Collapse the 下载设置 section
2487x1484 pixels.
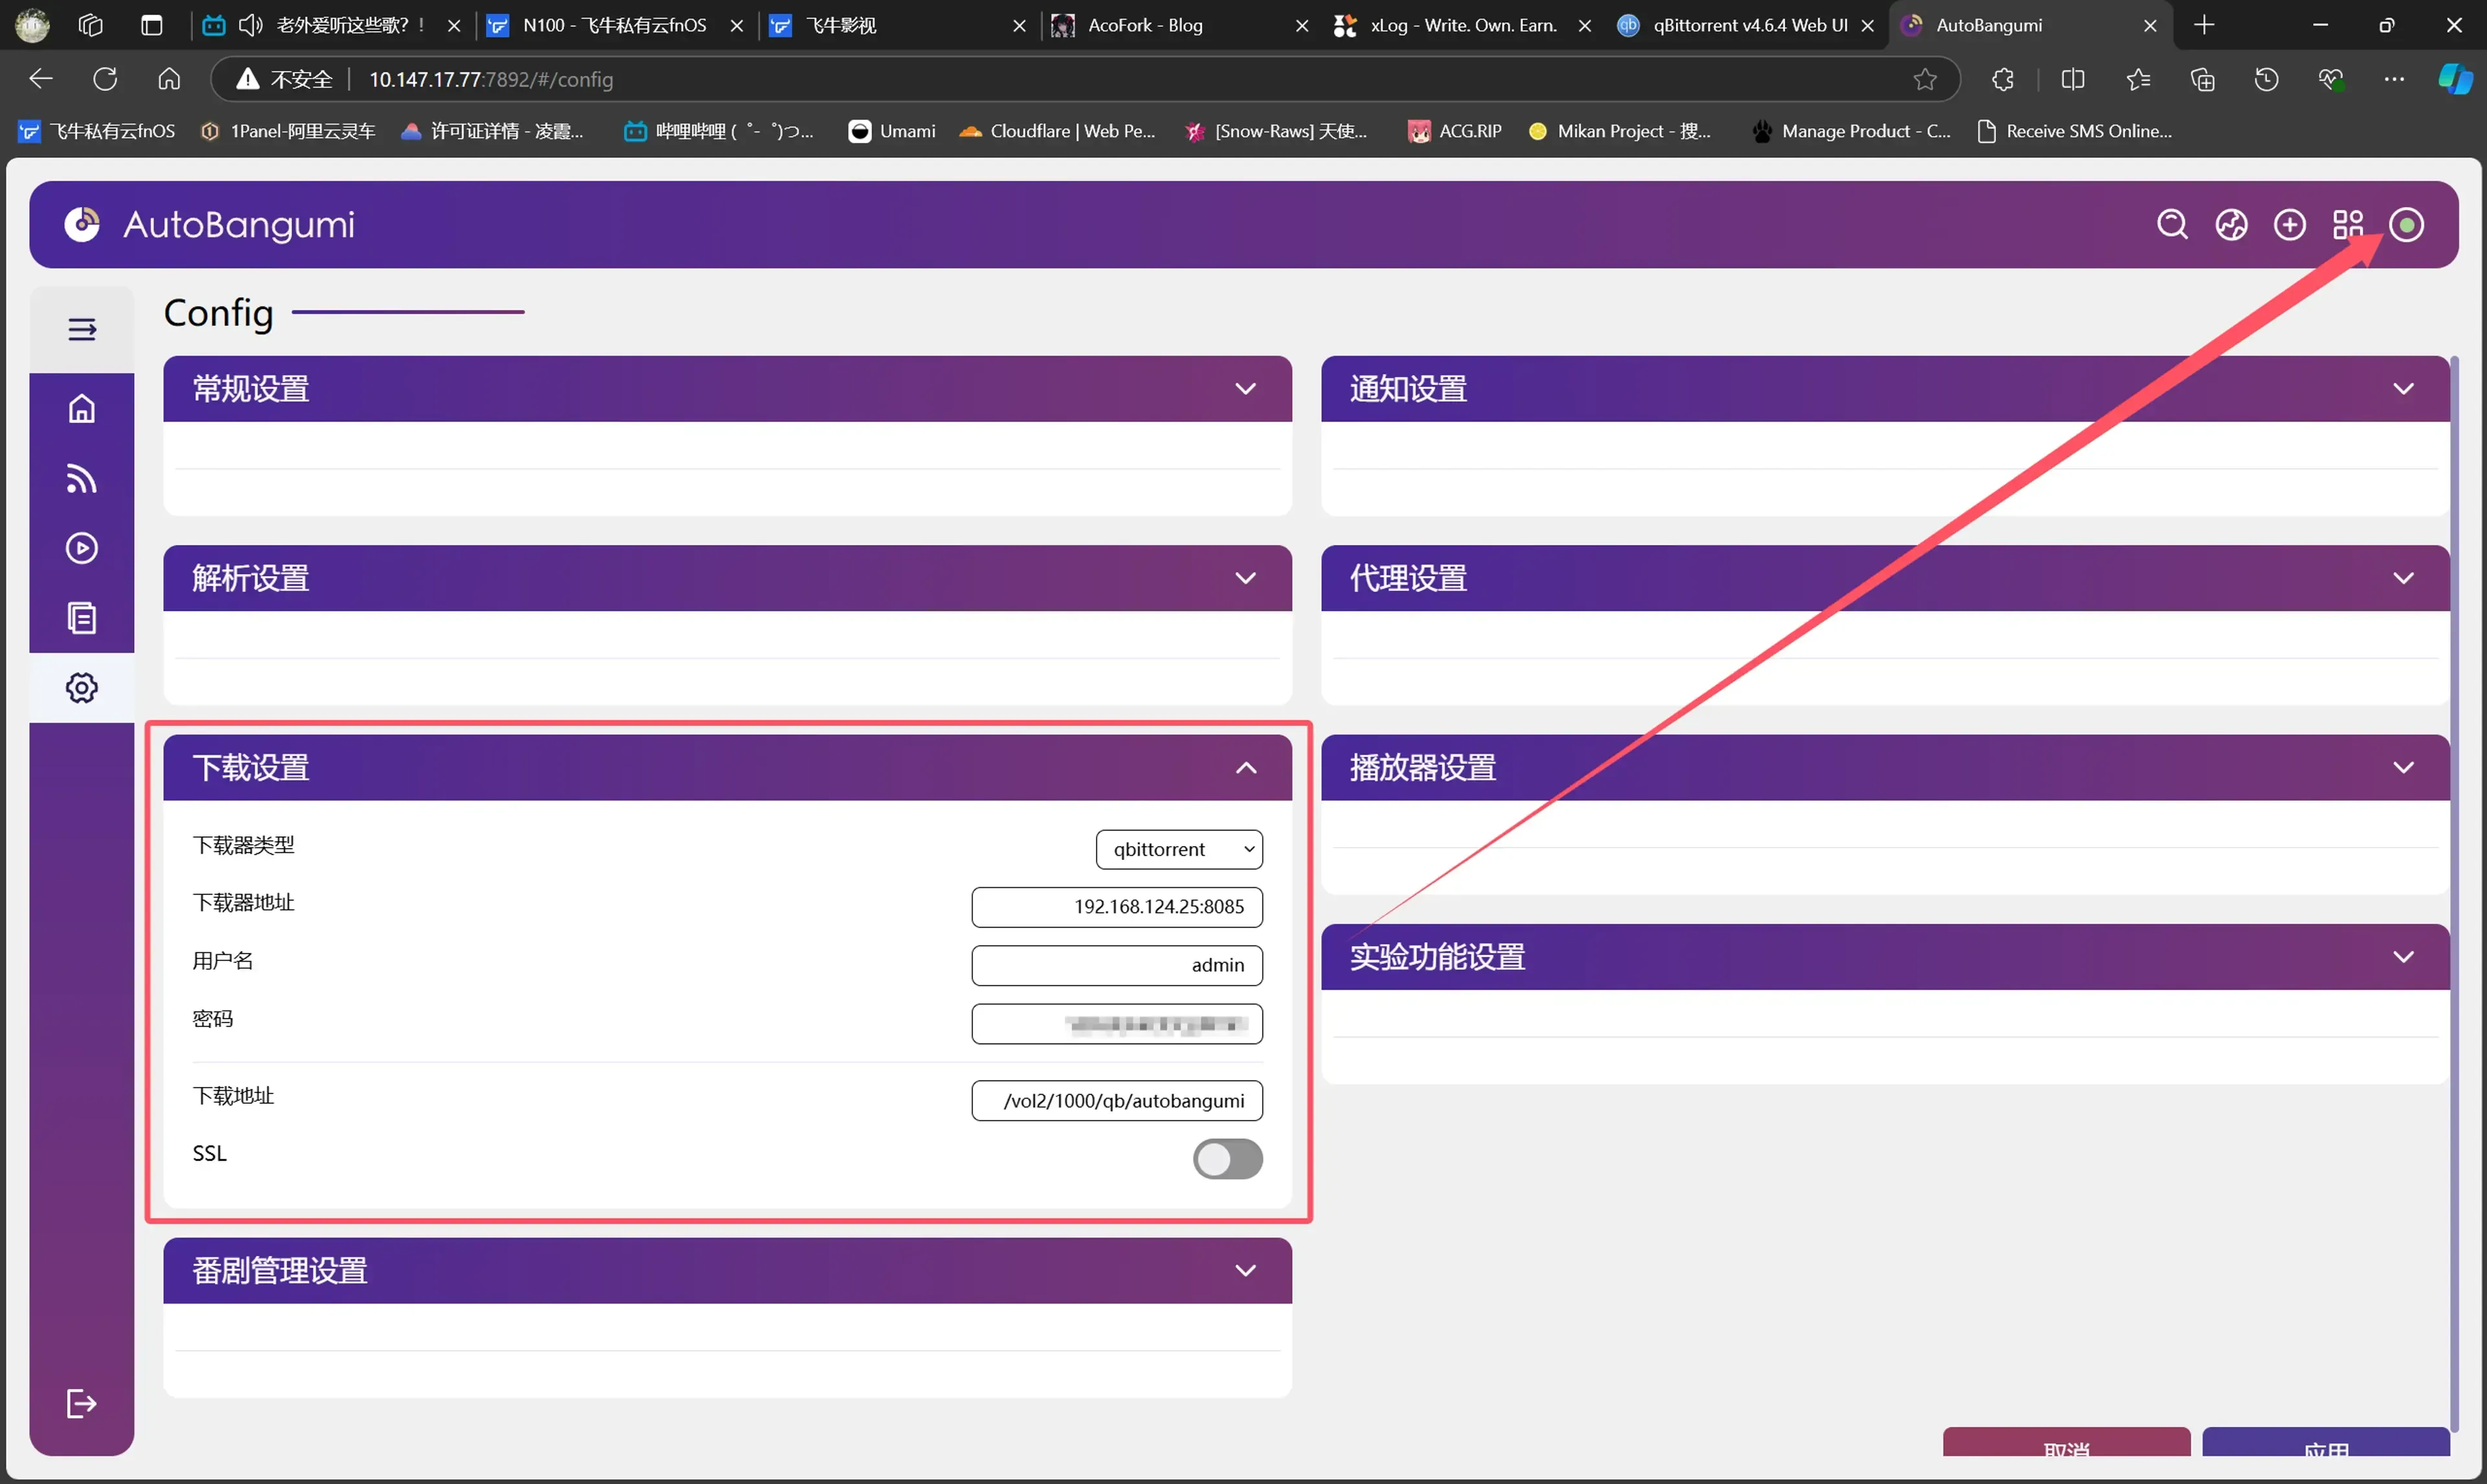click(1245, 768)
